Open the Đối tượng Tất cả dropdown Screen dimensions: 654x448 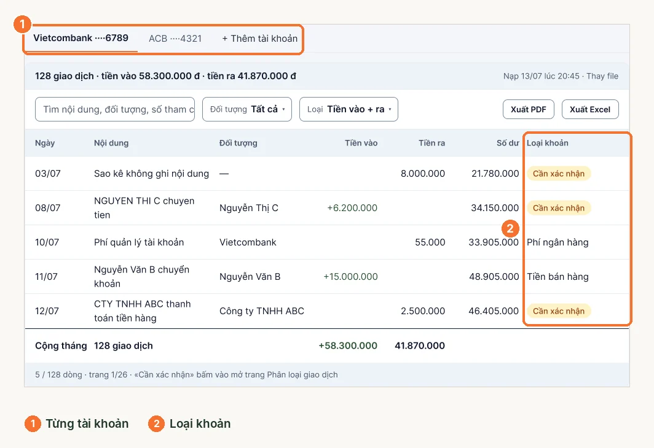(x=247, y=109)
